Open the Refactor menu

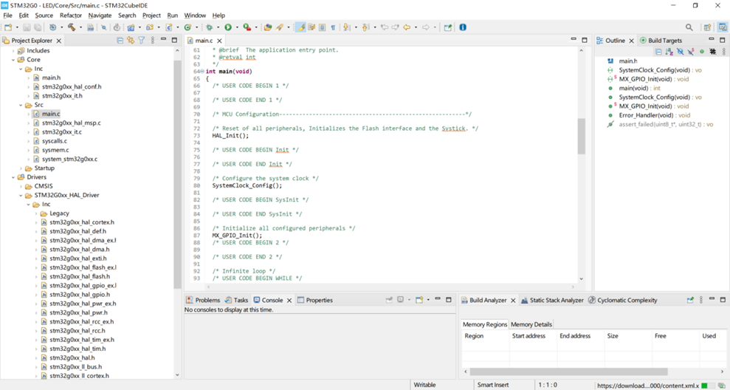click(x=71, y=16)
